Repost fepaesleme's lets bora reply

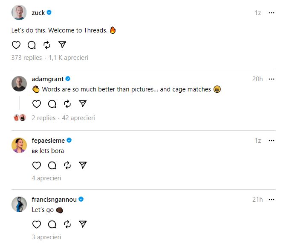coord(67,165)
